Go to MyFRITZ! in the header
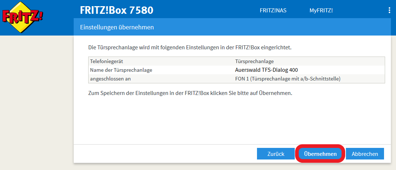The image size is (396, 170). [321, 11]
